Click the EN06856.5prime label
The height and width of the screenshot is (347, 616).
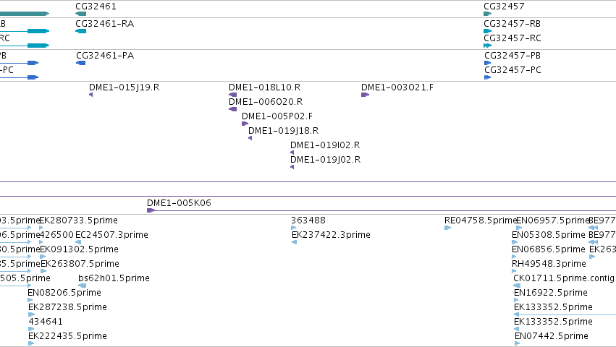(x=549, y=249)
